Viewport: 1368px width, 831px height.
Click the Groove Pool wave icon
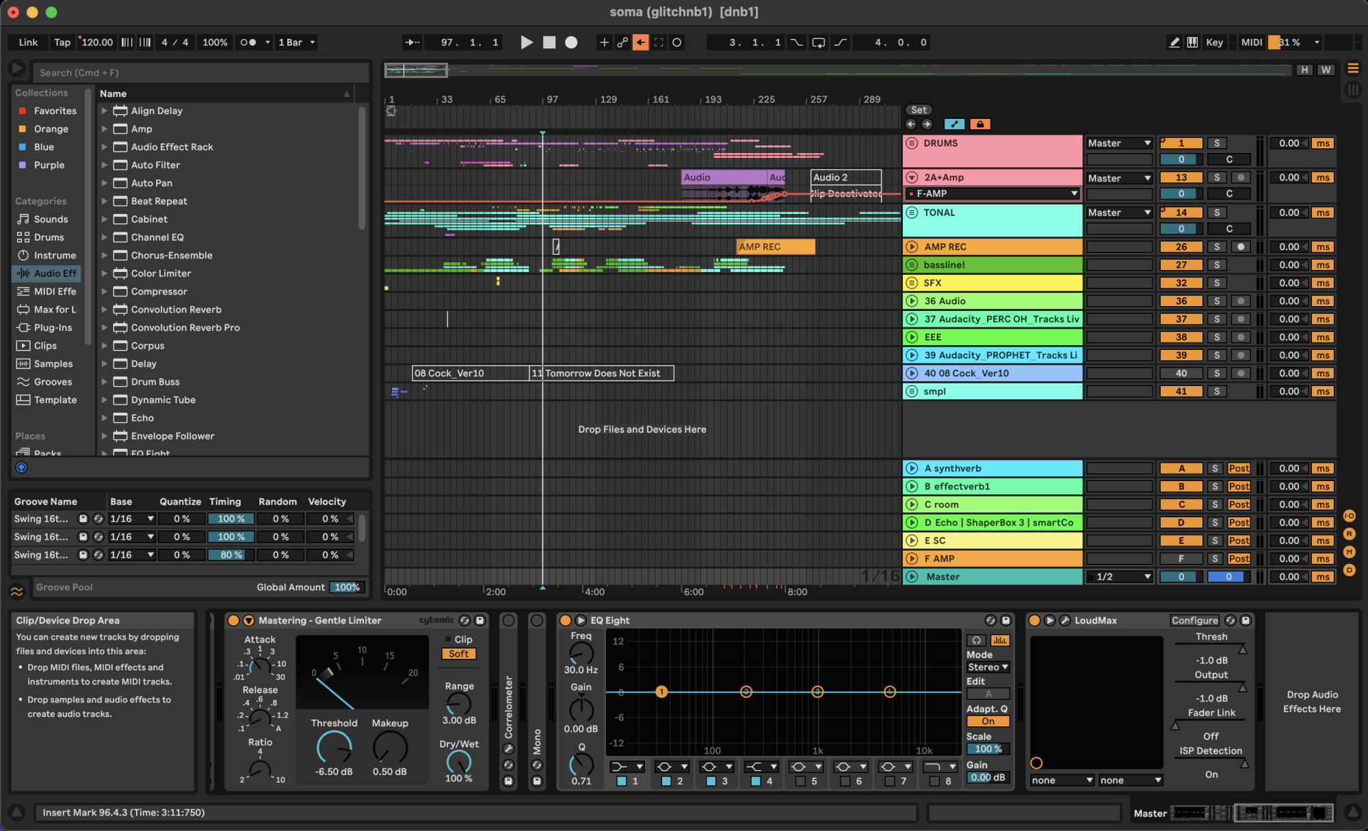[16, 590]
